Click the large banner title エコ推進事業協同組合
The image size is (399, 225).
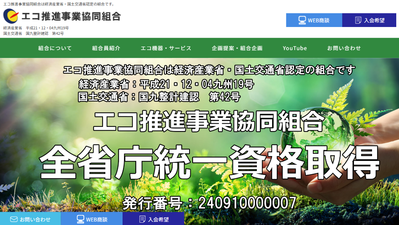[x=209, y=121]
